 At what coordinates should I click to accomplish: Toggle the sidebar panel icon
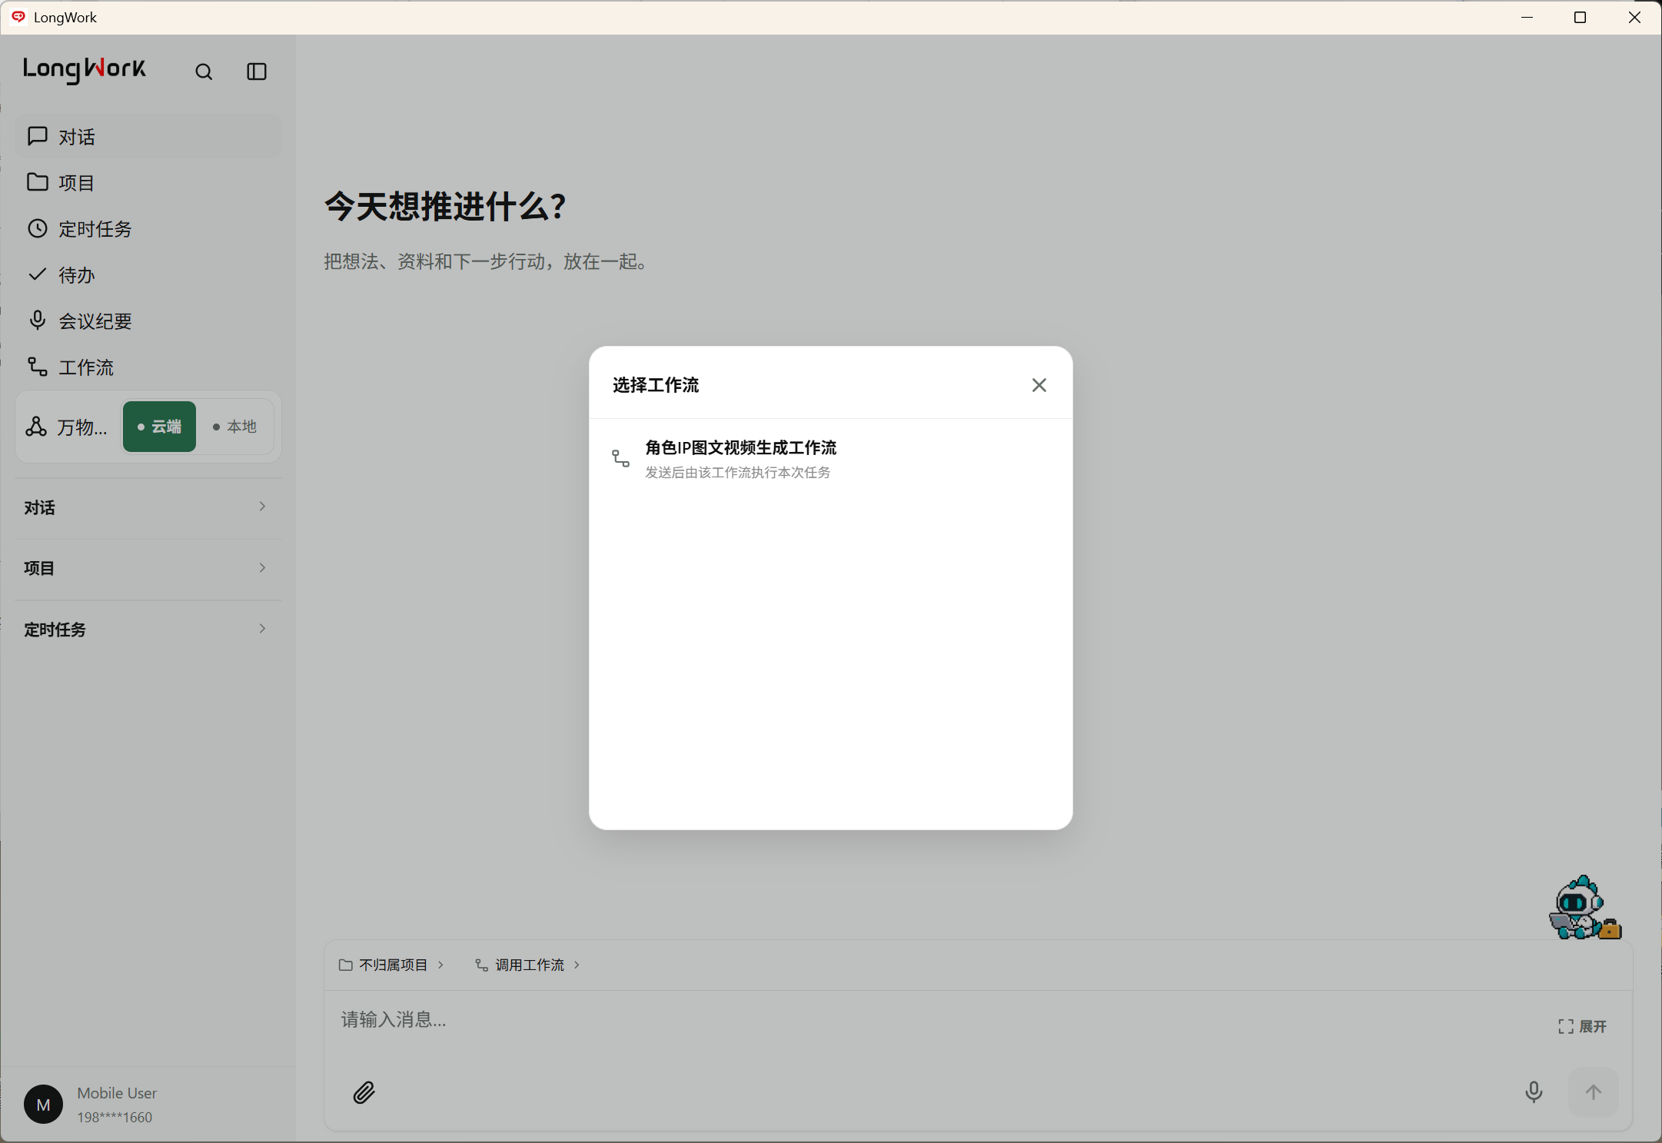pyautogui.click(x=257, y=71)
